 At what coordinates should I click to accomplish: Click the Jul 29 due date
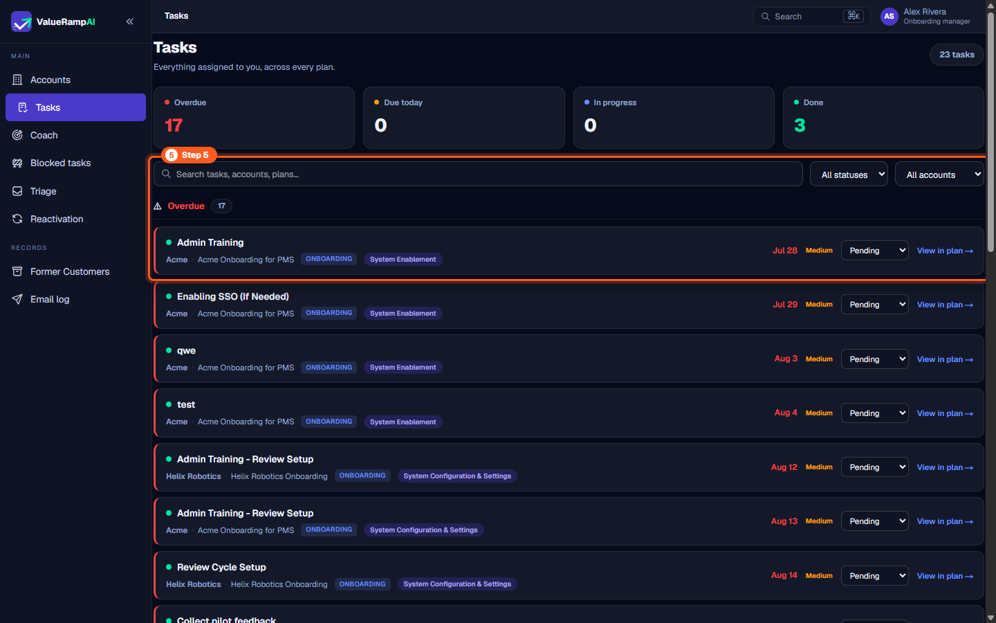tap(785, 305)
